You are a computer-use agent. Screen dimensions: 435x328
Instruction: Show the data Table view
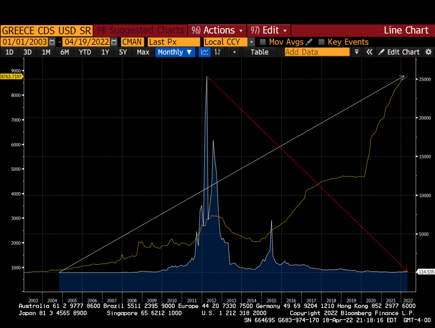tap(259, 52)
